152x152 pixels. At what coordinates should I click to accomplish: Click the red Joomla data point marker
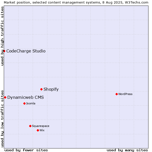[x=24, y=104]
